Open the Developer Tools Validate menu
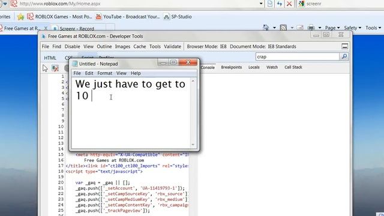Viewport: 384px width, 216px height. click(172, 46)
